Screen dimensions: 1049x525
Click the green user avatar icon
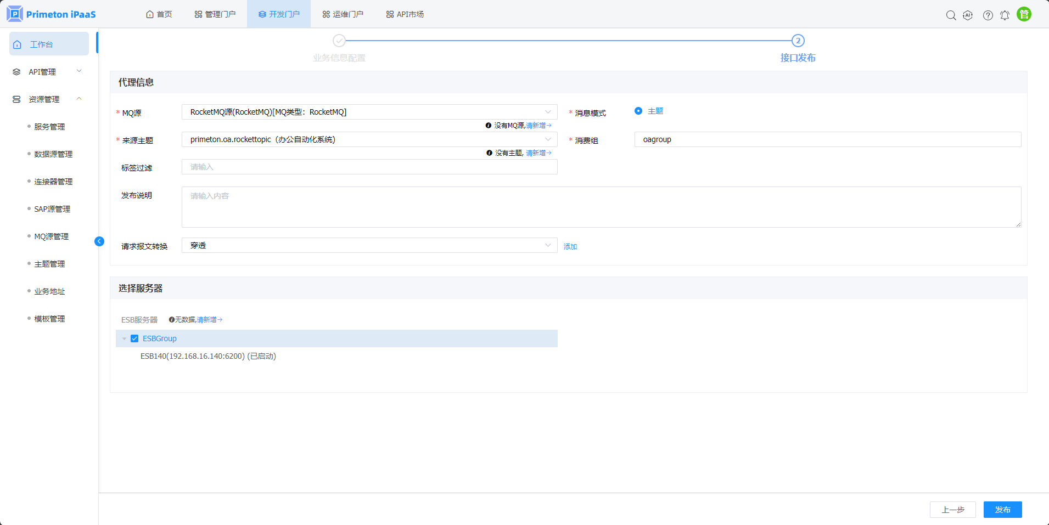[x=1024, y=14]
